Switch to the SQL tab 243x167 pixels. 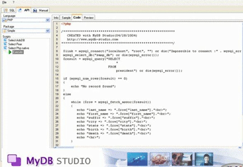[9, 11]
